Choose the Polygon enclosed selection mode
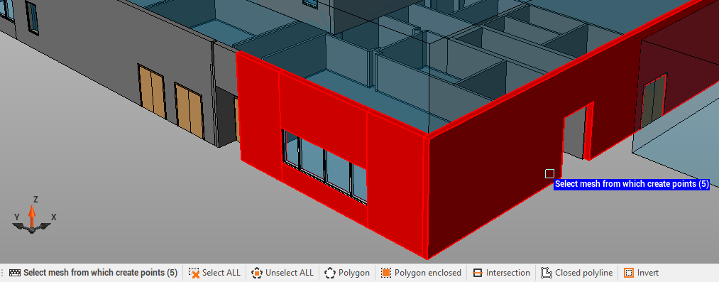Viewport: 719px width, 282px height. (x=422, y=273)
